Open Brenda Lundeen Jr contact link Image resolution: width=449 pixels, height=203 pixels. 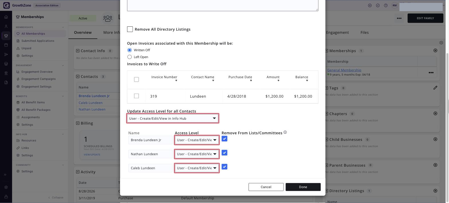click(x=94, y=96)
